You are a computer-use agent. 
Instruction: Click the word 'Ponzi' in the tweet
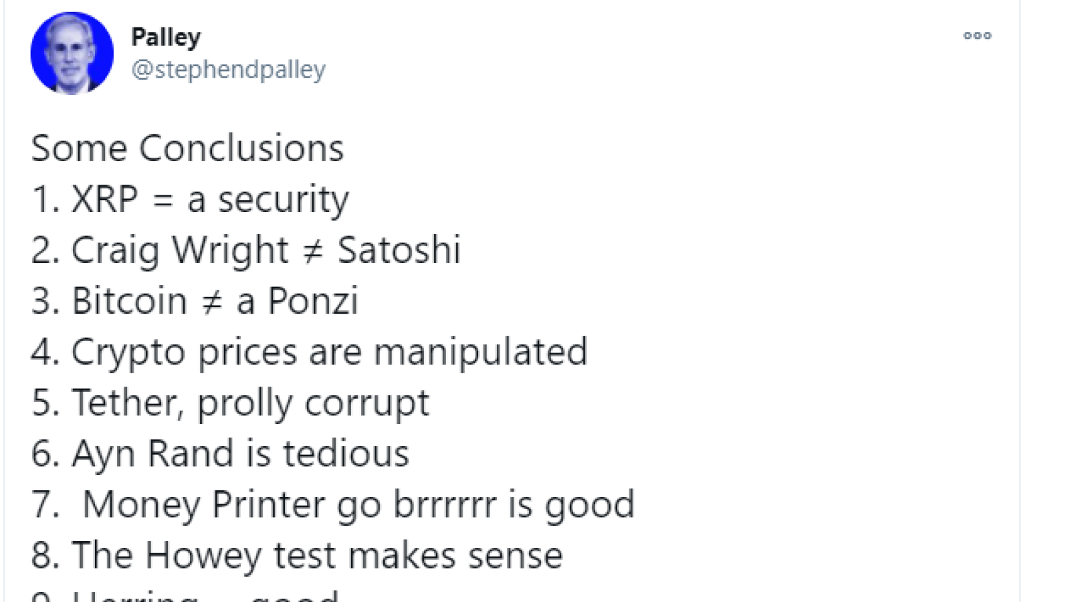(313, 300)
